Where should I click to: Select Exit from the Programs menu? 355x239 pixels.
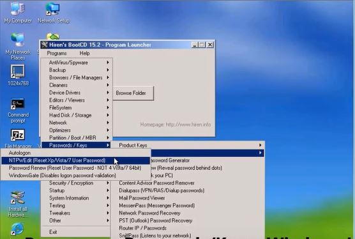(x=53, y=232)
